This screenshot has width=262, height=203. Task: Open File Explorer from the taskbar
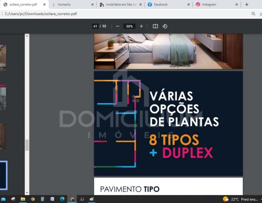(x=23, y=199)
